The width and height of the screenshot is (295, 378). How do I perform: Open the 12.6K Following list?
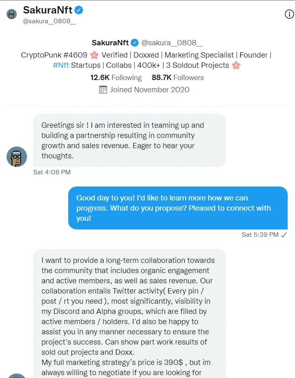[x=116, y=78]
